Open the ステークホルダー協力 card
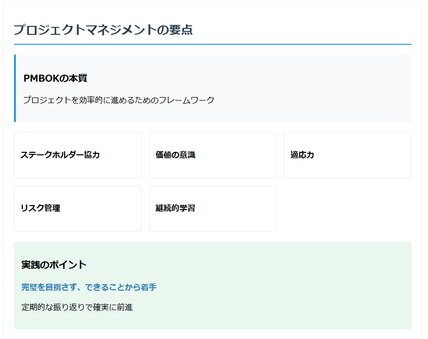The height and width of the screenshot is (339, 428). point(78,155)
